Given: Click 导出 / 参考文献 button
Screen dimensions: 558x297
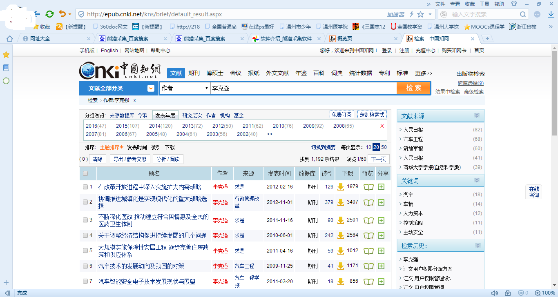Looking at the screenshot, I should pyautogui.click(x=130, y=159).
